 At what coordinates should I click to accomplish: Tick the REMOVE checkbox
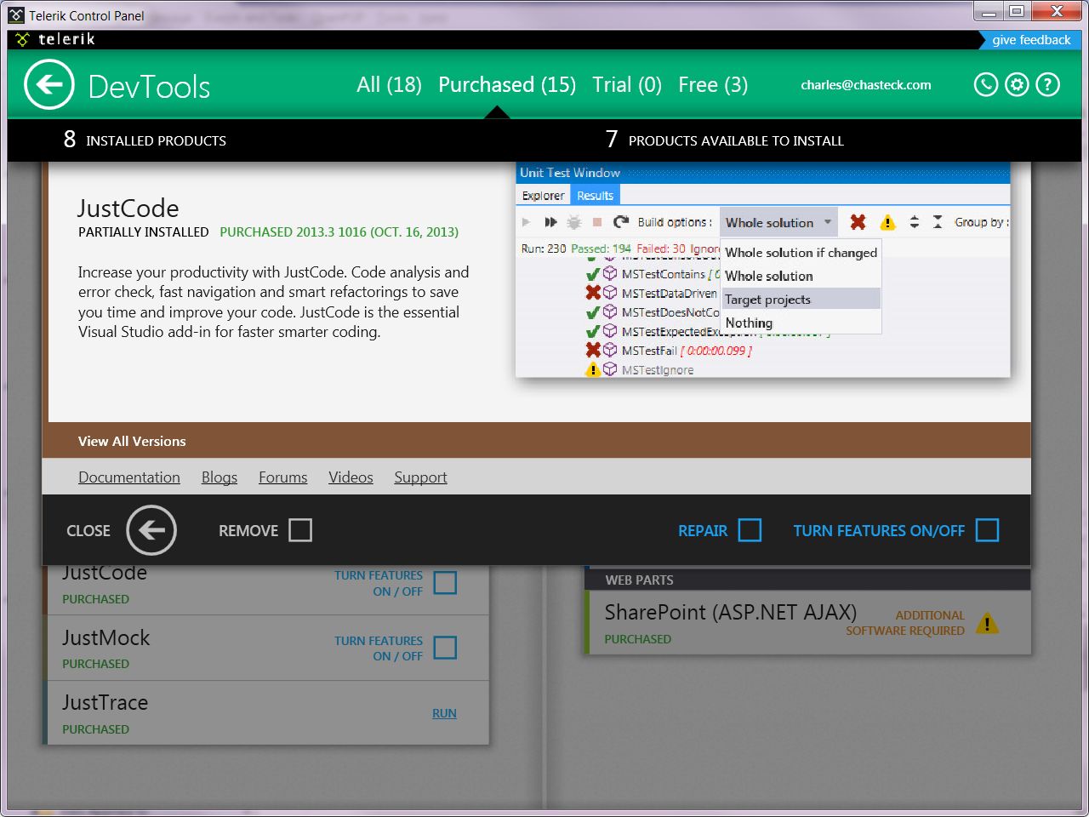[x=300, y=530]
